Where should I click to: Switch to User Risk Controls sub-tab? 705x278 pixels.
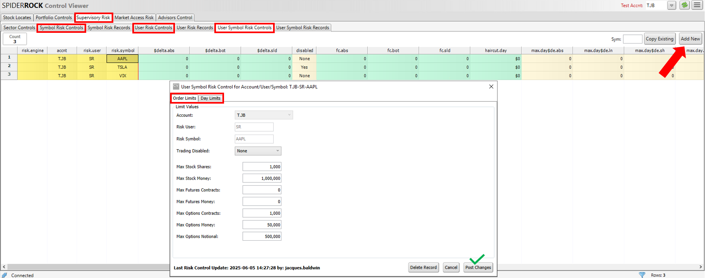click(x=153, y=28)
